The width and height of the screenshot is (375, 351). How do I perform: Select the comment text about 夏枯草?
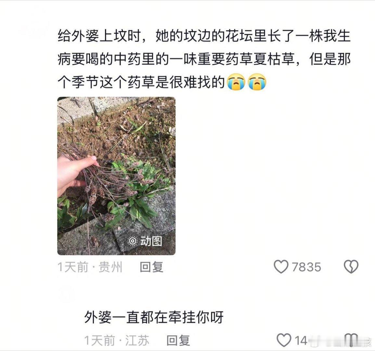coord(204,59)
